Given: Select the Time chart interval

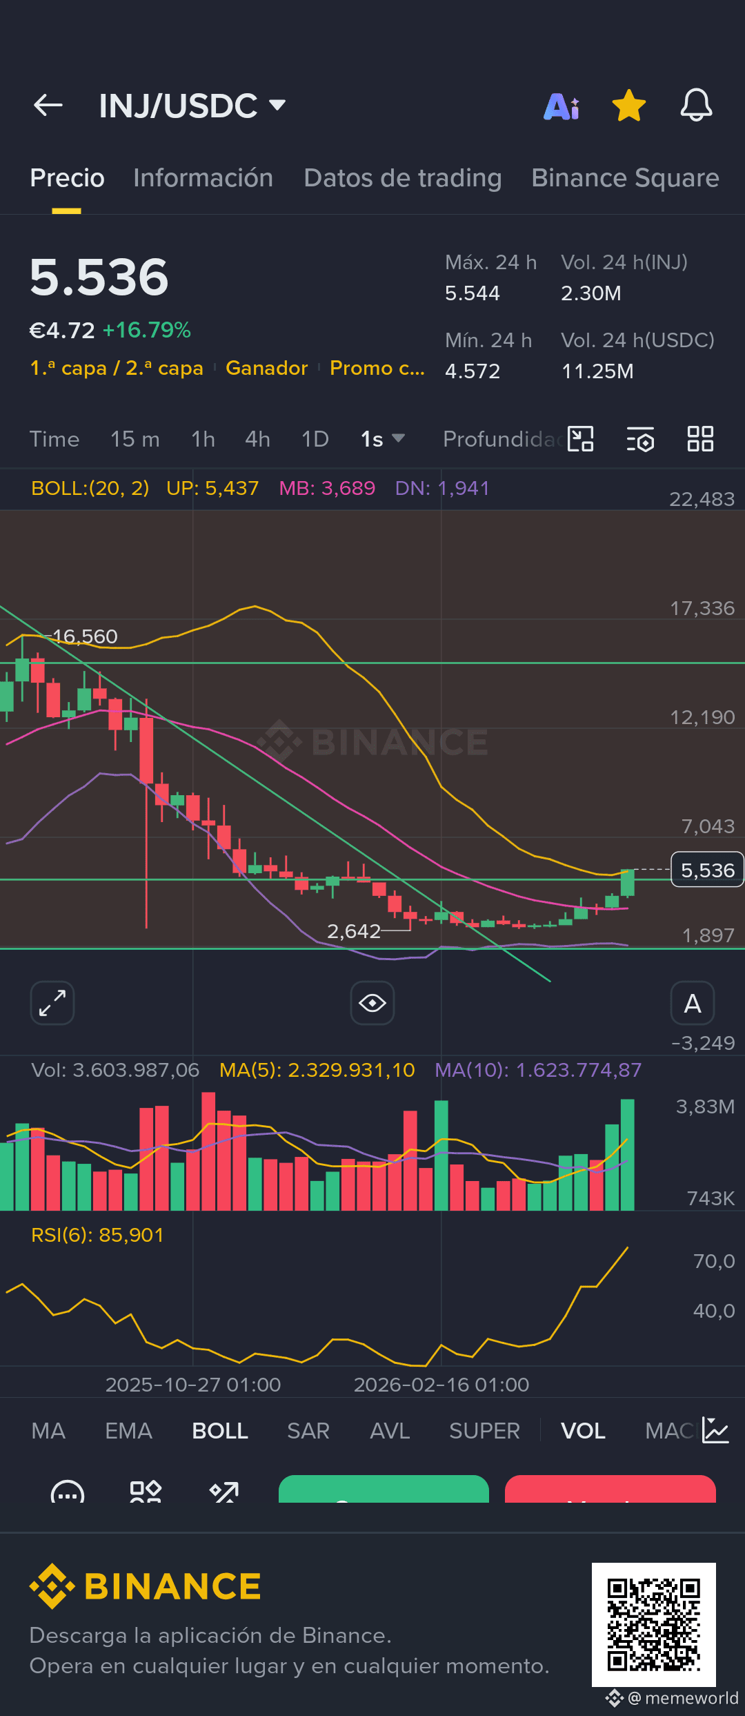Looking at the screenshot, I should pyautogui.click(x=54, y=439).
